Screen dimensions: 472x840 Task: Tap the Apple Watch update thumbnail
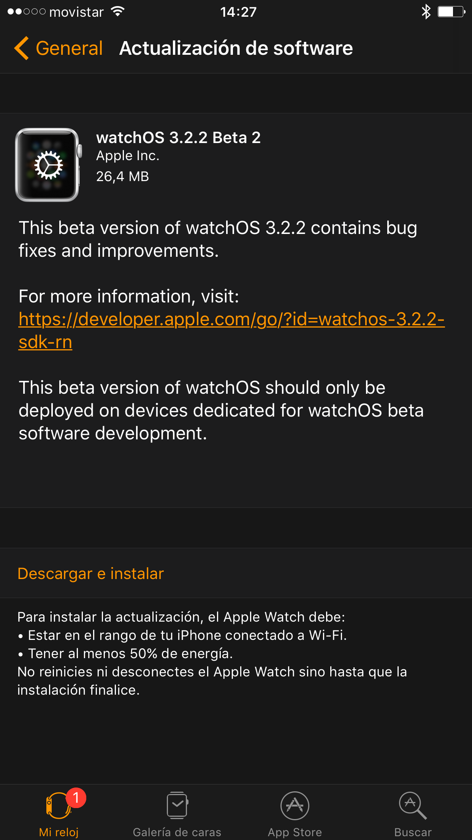(48, 165)
